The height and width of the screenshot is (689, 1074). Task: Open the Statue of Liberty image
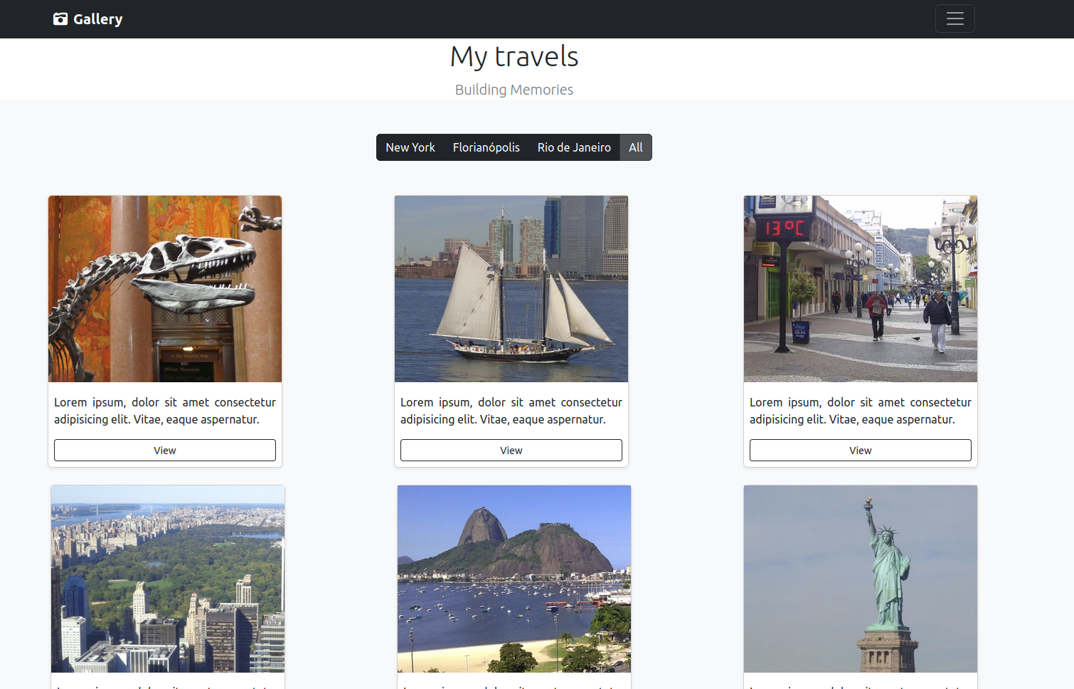coord(861,579)
